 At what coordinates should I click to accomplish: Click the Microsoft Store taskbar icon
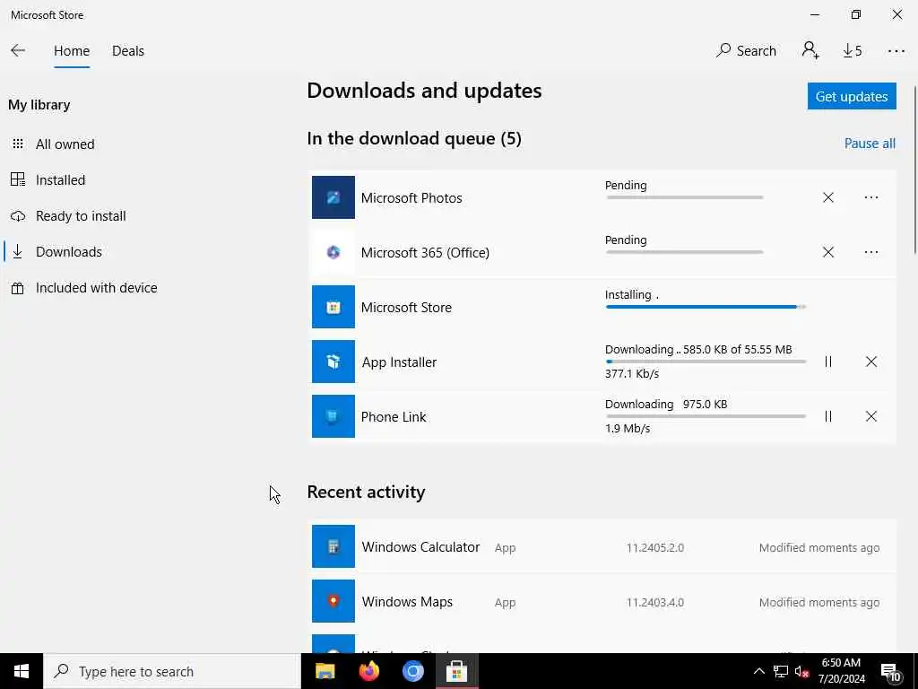(456, 671)
